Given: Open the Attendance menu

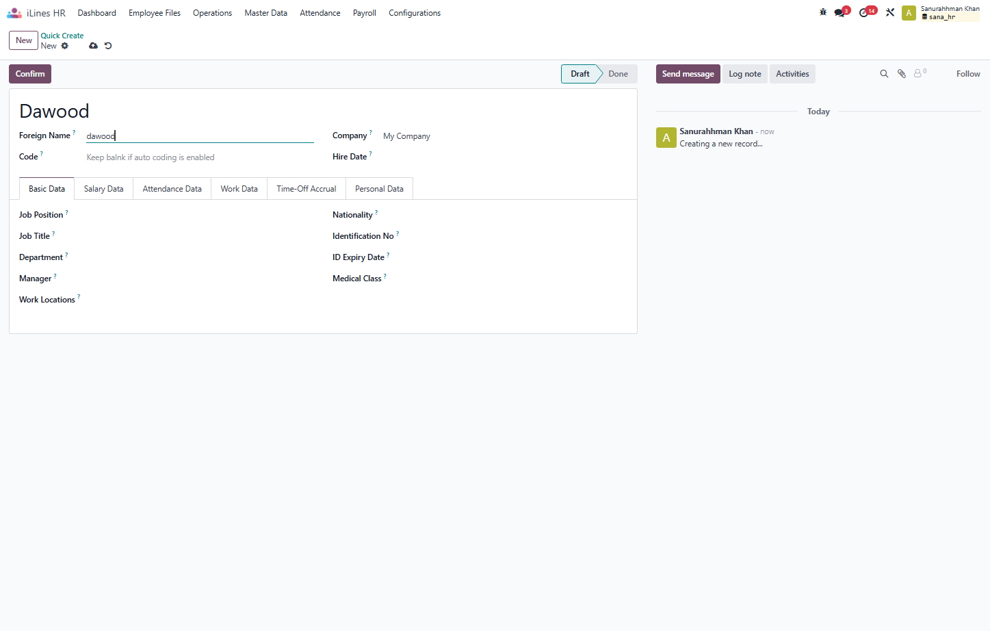Looking at the screenshot, I should point(320,13).
